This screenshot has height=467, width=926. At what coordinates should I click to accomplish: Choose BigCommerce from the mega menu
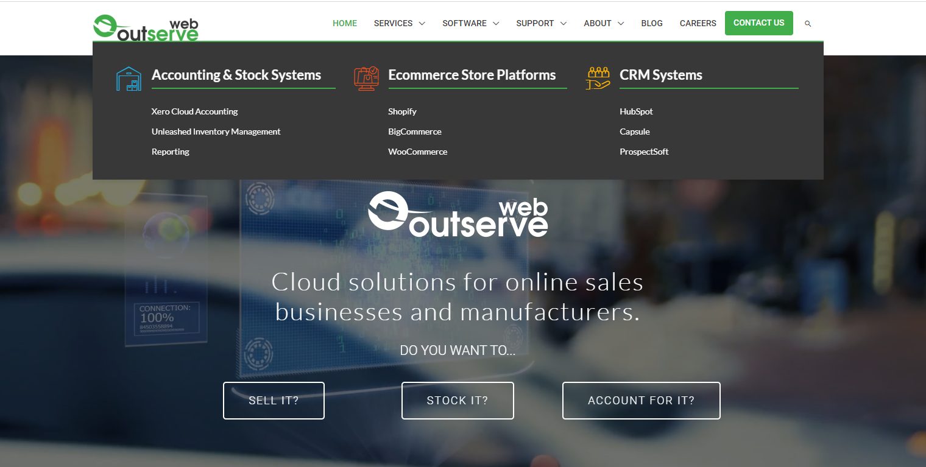tap(415, 132)
